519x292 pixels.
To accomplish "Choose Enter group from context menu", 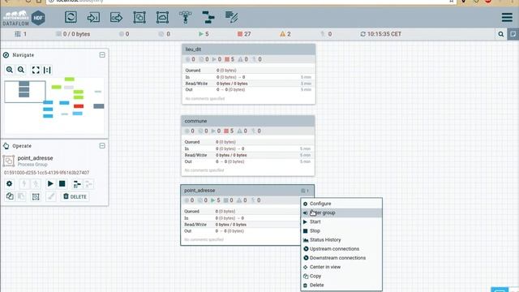I will click(x=341, y=213).
